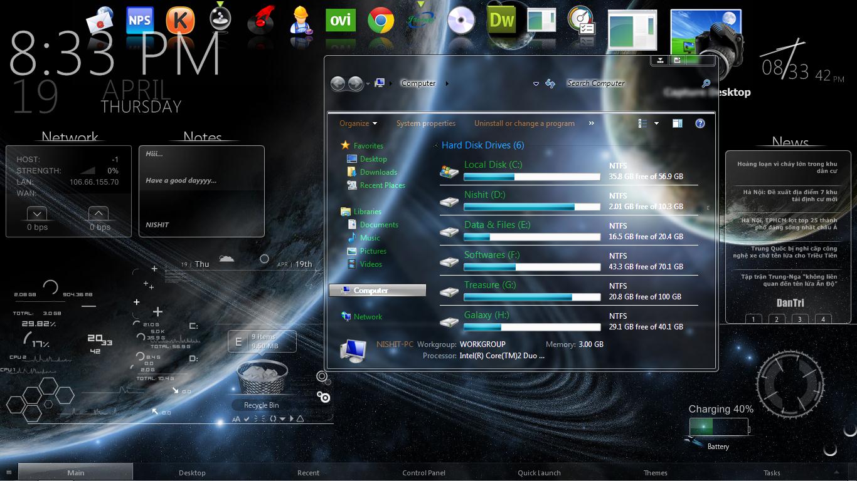Select page 3 in the News widget
857x481 pixels.
(x=799, y=319)
